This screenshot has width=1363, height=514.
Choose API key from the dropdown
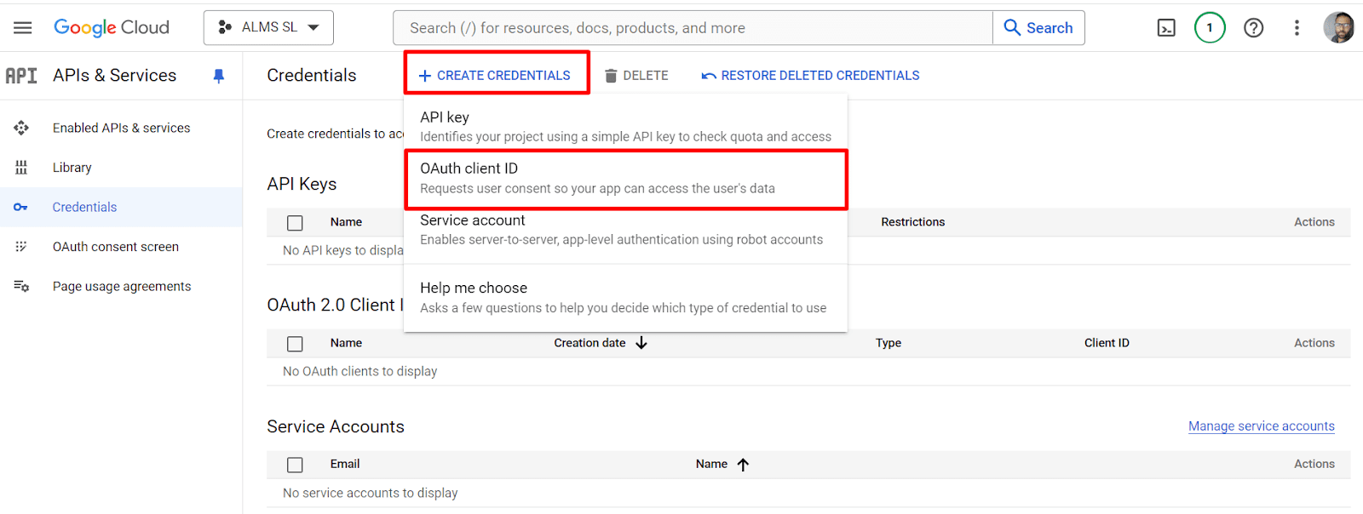click(625, 126)
